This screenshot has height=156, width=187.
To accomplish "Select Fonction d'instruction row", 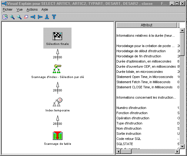I will click(148, 113).
